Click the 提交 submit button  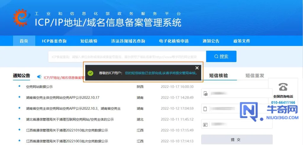pos(237,140)
